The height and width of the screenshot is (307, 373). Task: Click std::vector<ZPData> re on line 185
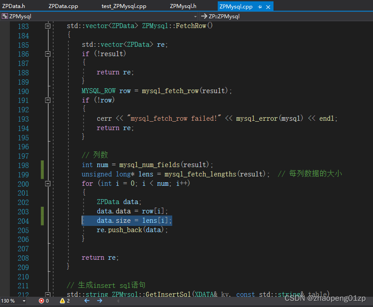point(124,45)
